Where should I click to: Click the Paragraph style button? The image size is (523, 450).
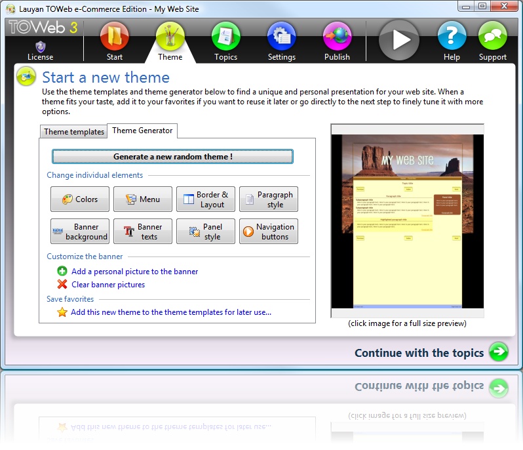click(x=269, y=199)
